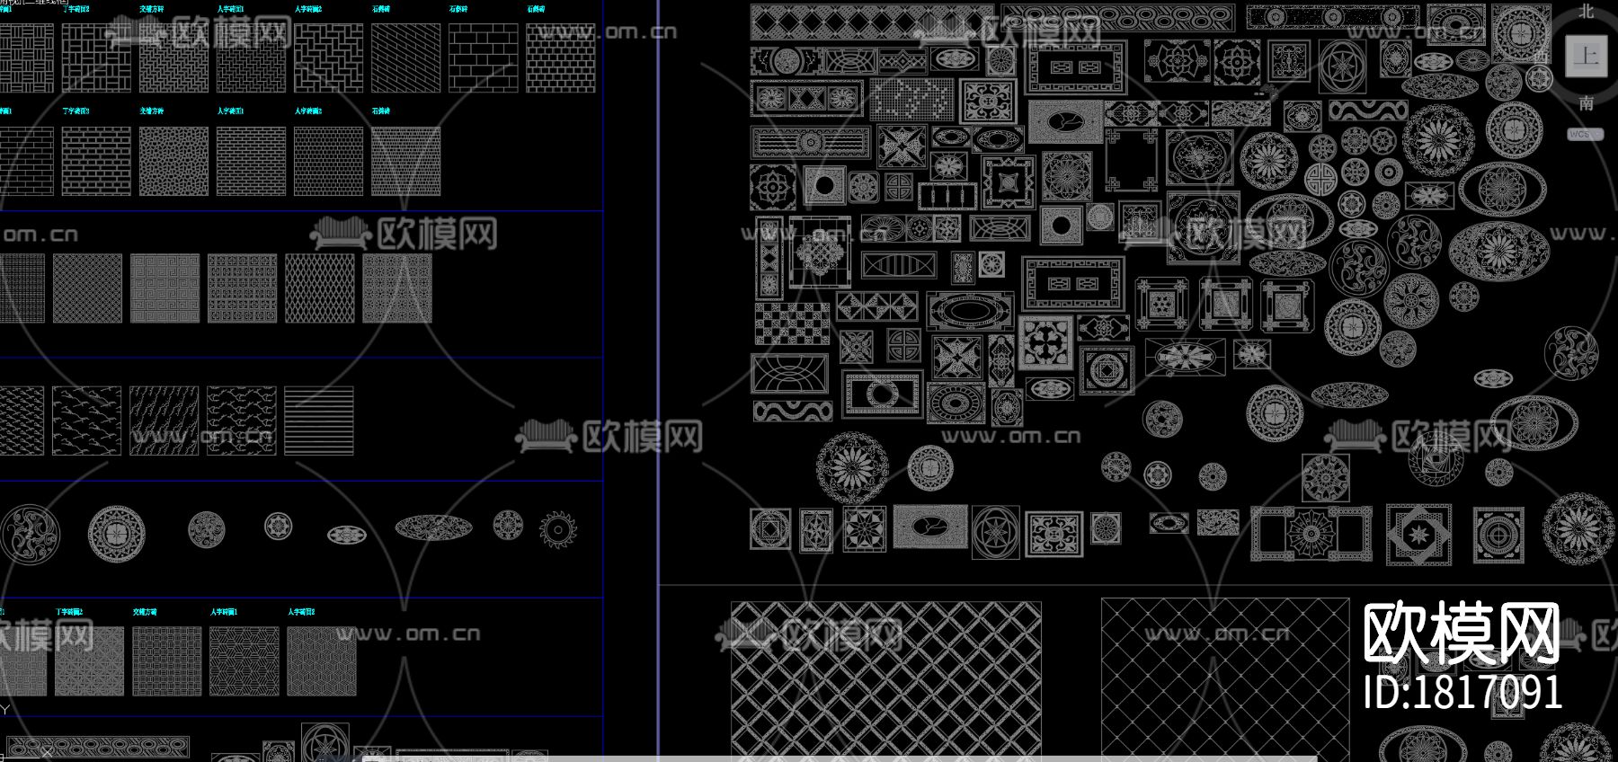The height and width of the screenshot is (762, 1618).
Task: Select the Greek key meander pattern tile
Action: click(165, 288)
